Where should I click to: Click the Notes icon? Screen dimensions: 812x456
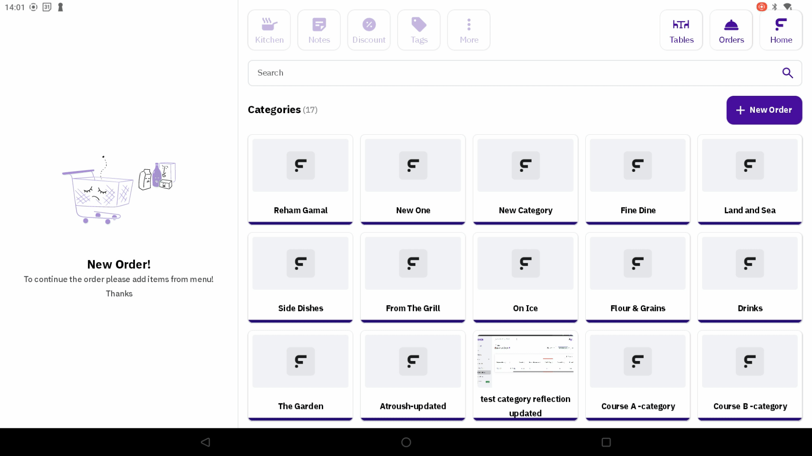[x=319, y=30]
